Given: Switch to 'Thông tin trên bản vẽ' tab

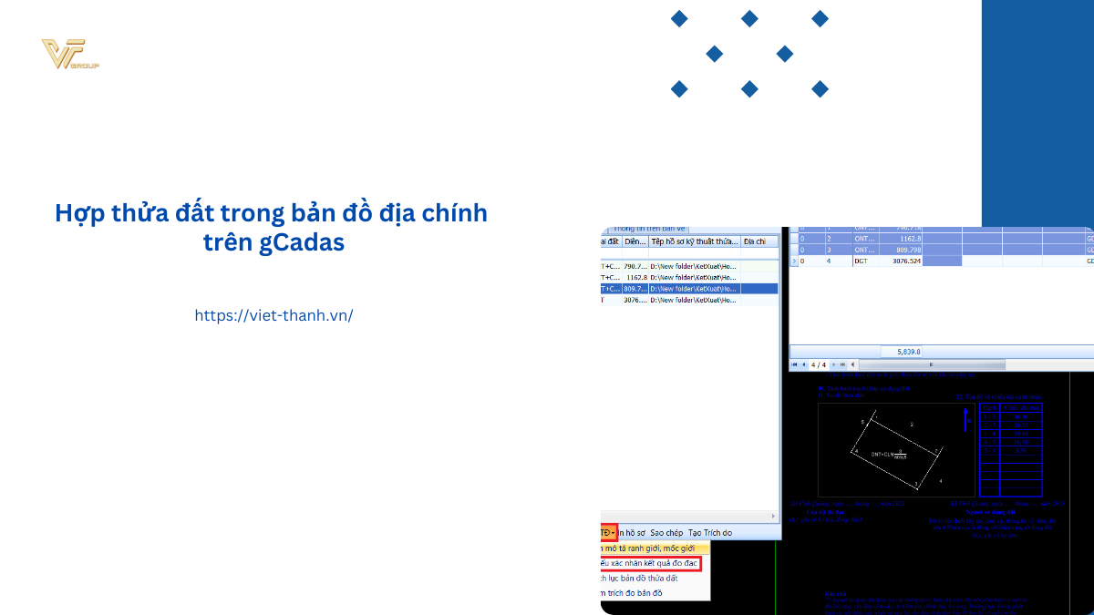Looking at the screenshot, I should [x=650, y=229].
